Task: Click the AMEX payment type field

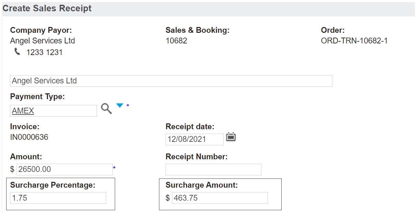Action: [x=53, y=111]
